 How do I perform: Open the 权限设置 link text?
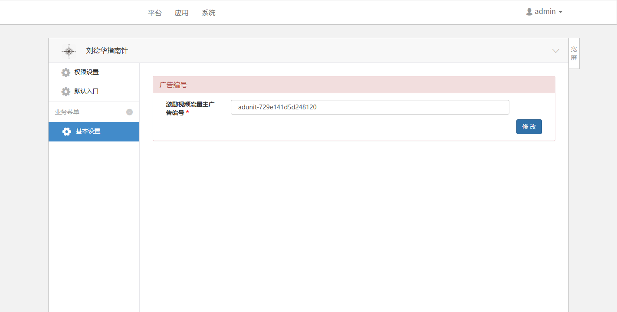click(x=86, y=72)
